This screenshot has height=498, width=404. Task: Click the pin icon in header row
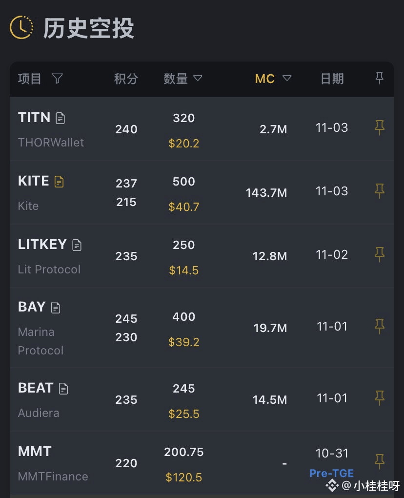point(380,78)
